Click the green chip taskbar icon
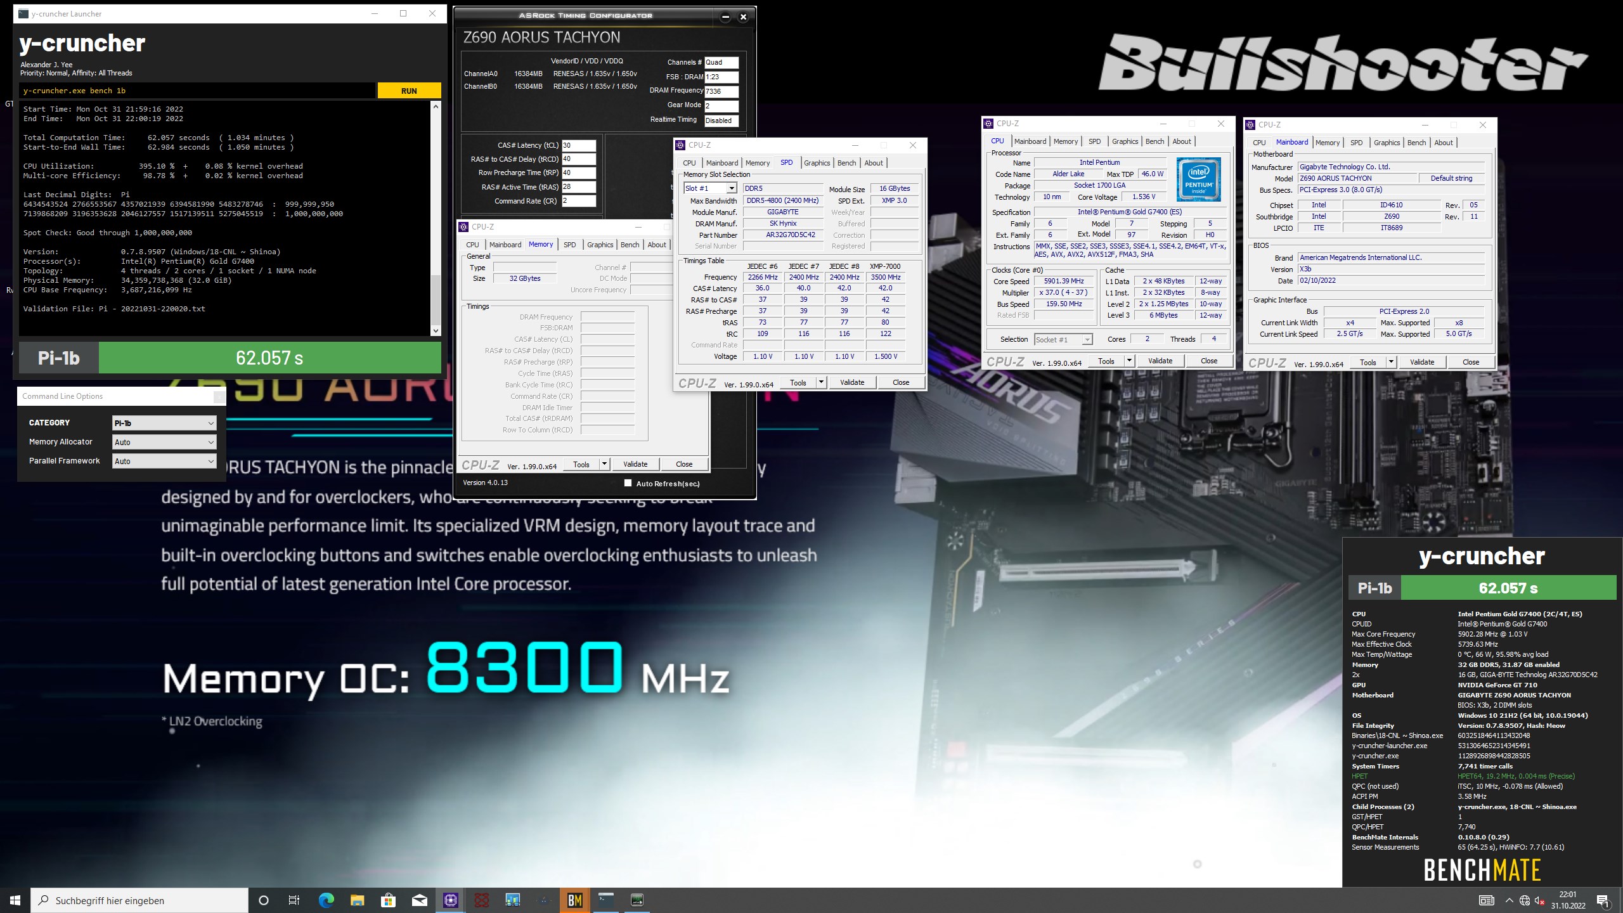 [637, 900]
